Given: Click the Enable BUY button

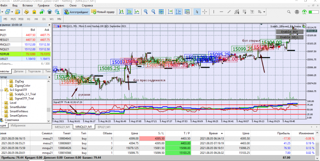Looking at the screenshot, I should [289, 31].
